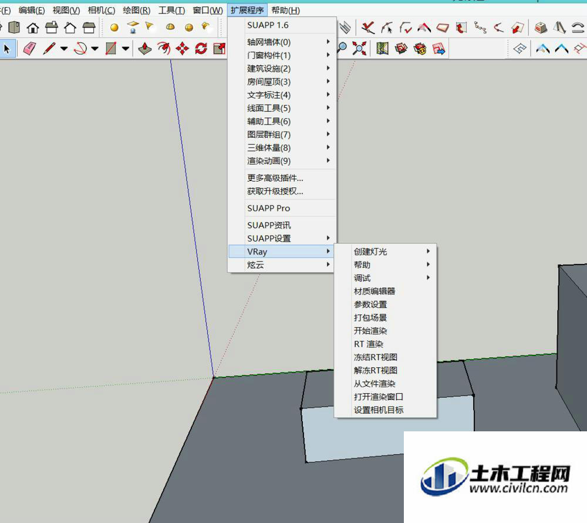This screenshot has width=587, height=523.
Task: Switch to Back view house icon
Action: (70, 28)
